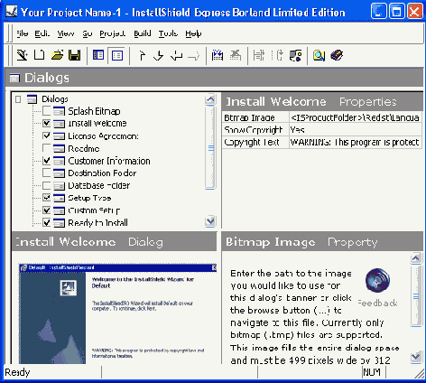Click the purple help book toolbar icon

point(337,55)
